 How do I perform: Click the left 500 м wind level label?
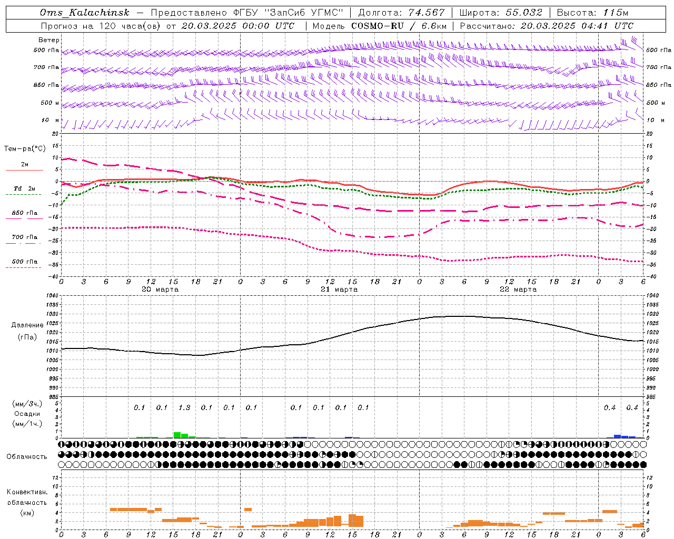click(x=50, y=103)
